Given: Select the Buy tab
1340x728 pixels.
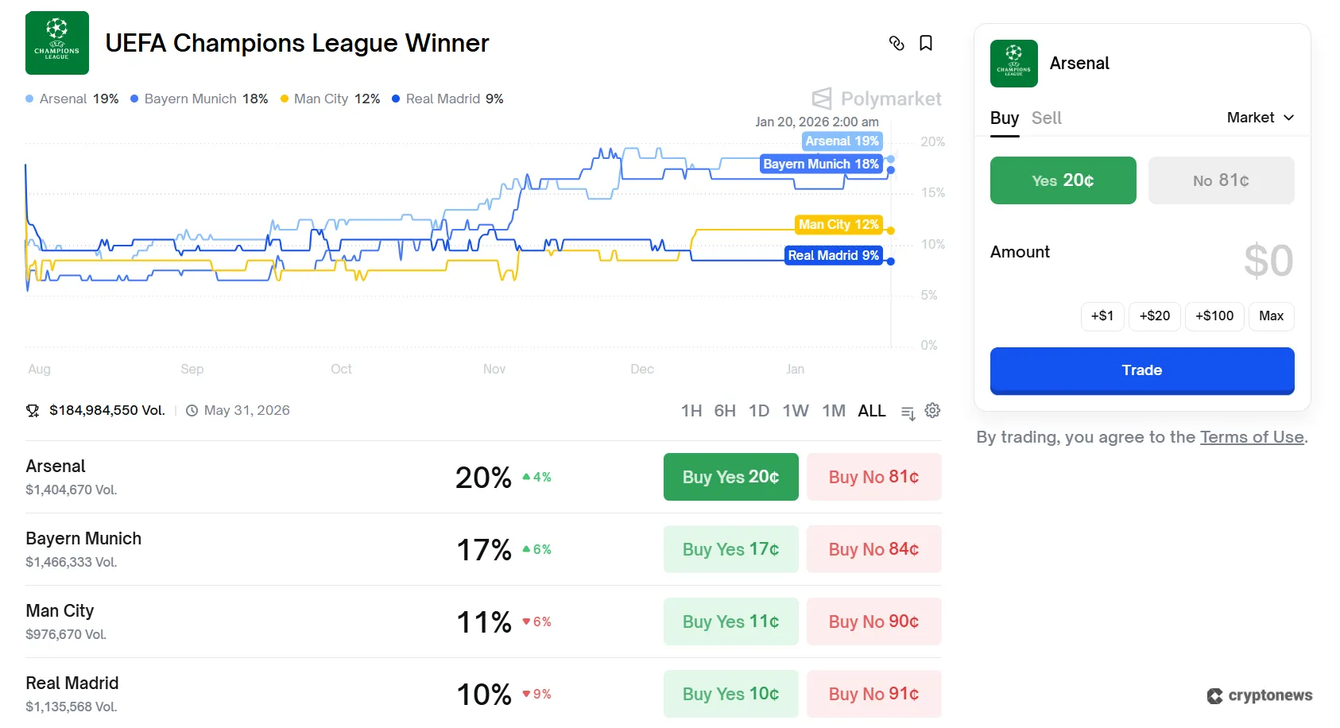Looking at the screenshot, I should (x=1005, y=118).
